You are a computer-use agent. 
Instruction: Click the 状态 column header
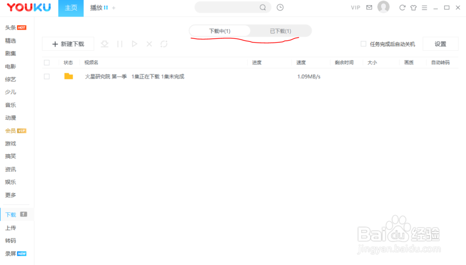point(68,63)
